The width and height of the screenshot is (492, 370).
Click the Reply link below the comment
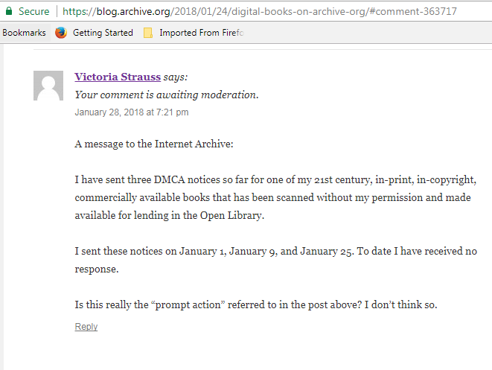point(86,327)
